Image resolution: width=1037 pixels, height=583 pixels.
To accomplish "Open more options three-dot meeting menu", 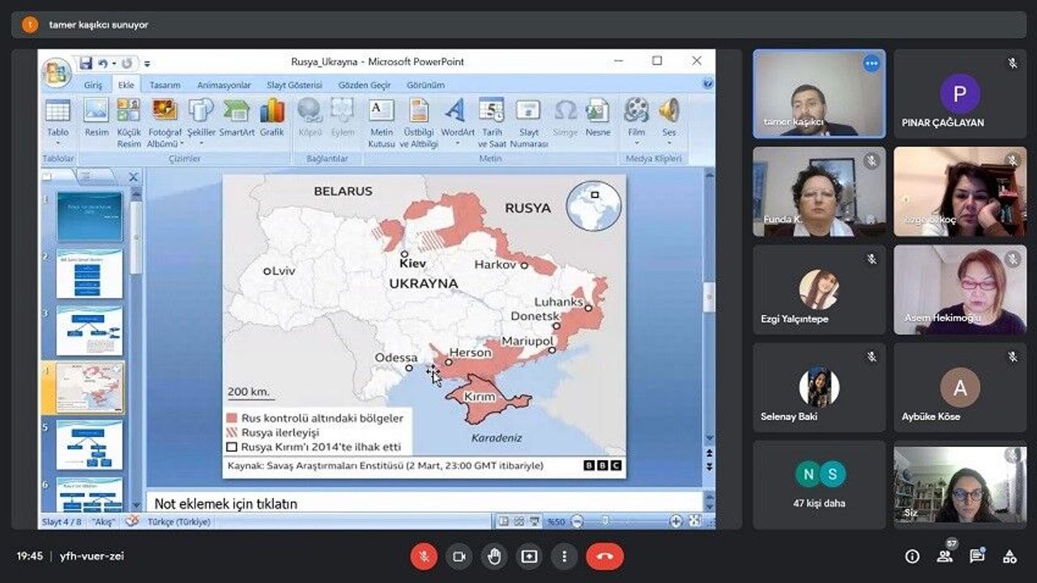I will pyautogui.click(x=564, y=556).
